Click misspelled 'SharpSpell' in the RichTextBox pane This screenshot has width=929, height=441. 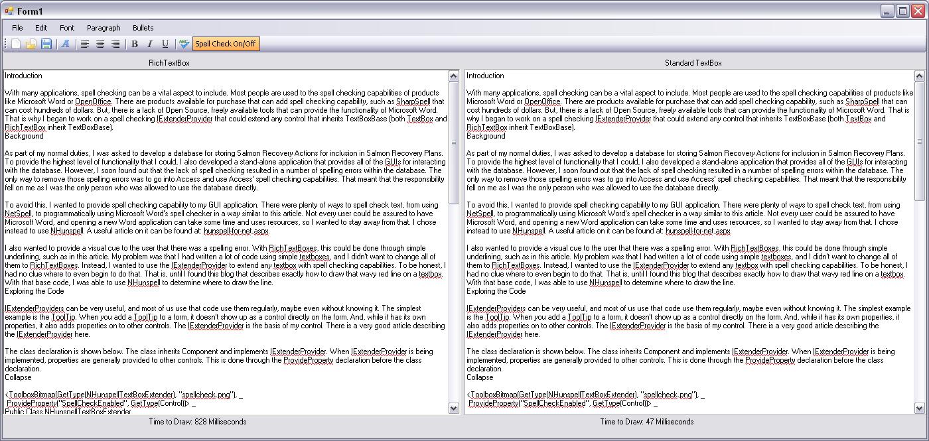click(413, 101)
